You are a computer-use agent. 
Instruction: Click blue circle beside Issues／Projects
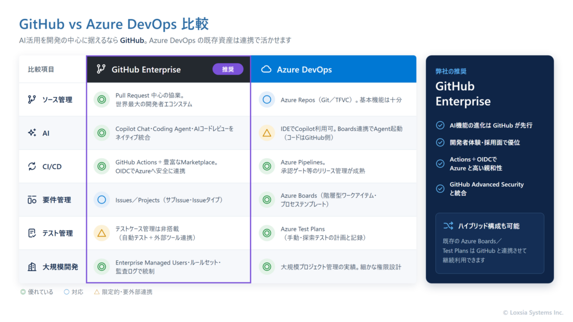coord(102,200)
